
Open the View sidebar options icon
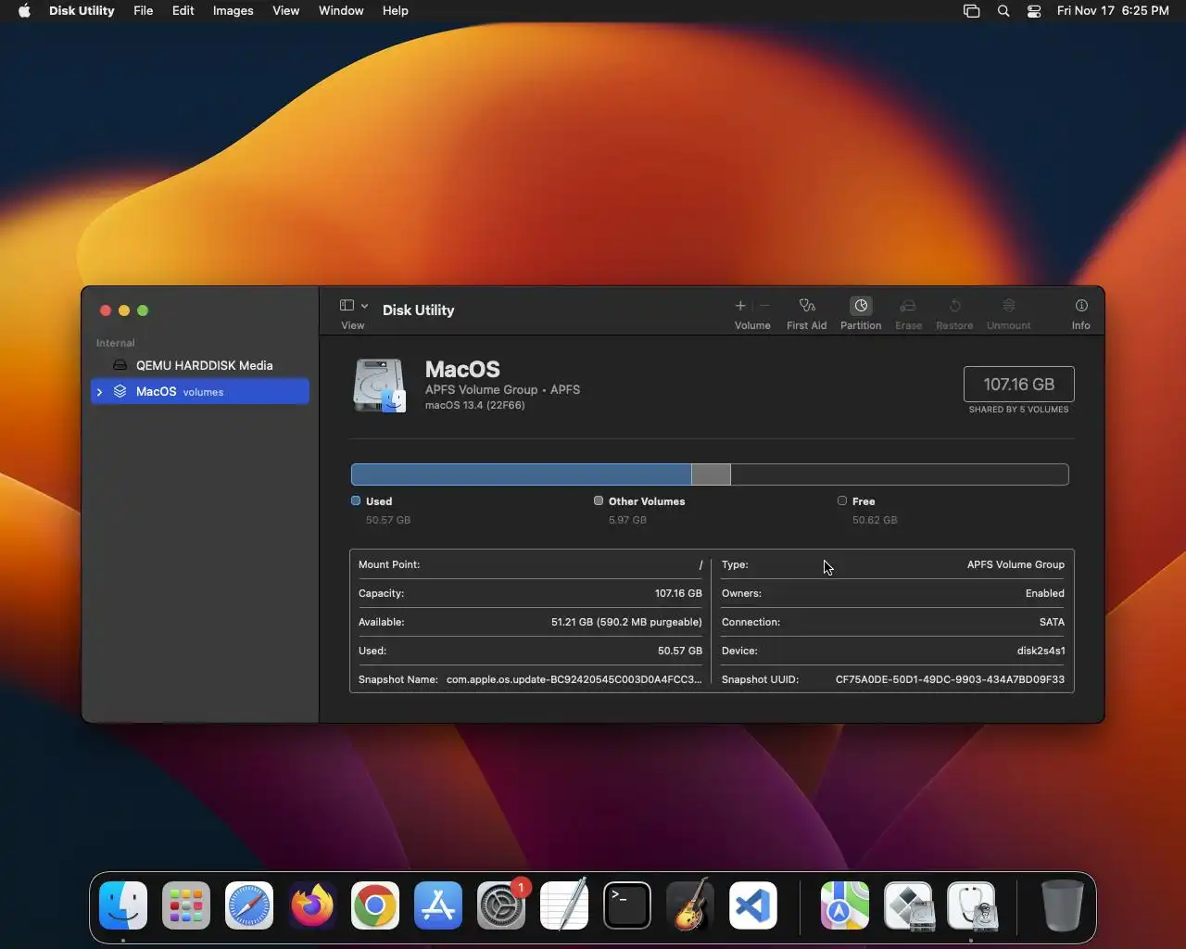347,305
